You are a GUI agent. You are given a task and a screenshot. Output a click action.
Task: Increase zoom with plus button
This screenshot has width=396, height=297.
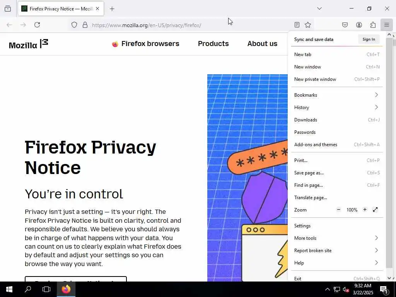365,210
